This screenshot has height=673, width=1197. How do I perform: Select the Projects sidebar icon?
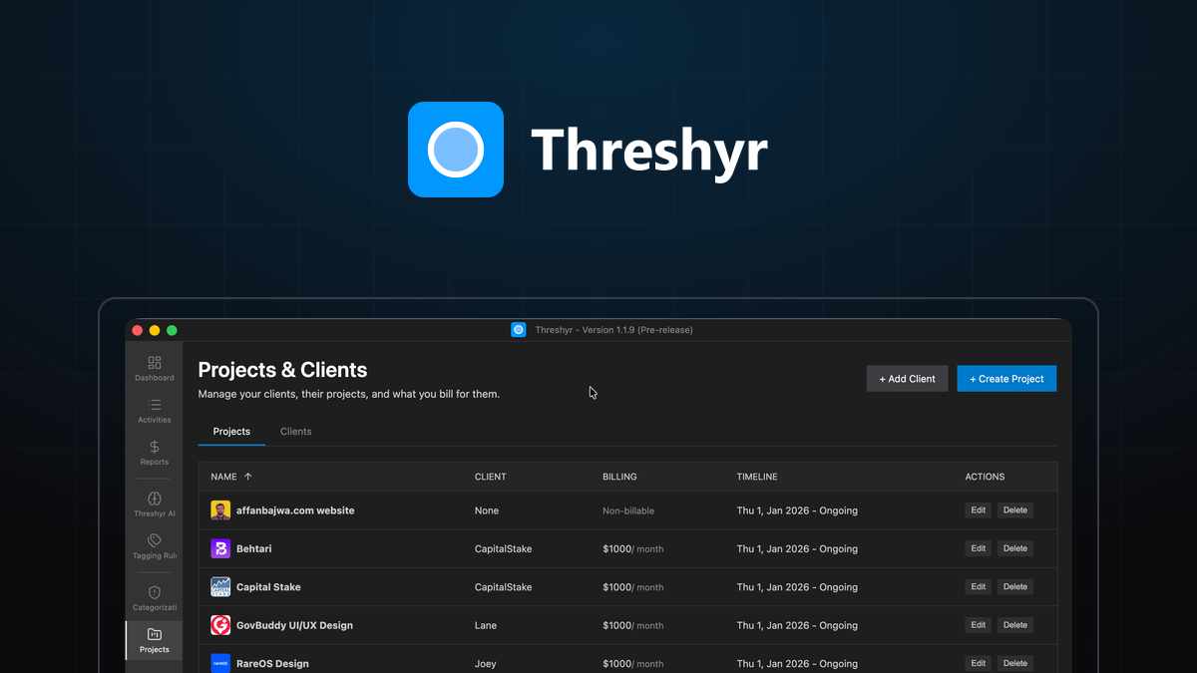click(x=154, y=634)
